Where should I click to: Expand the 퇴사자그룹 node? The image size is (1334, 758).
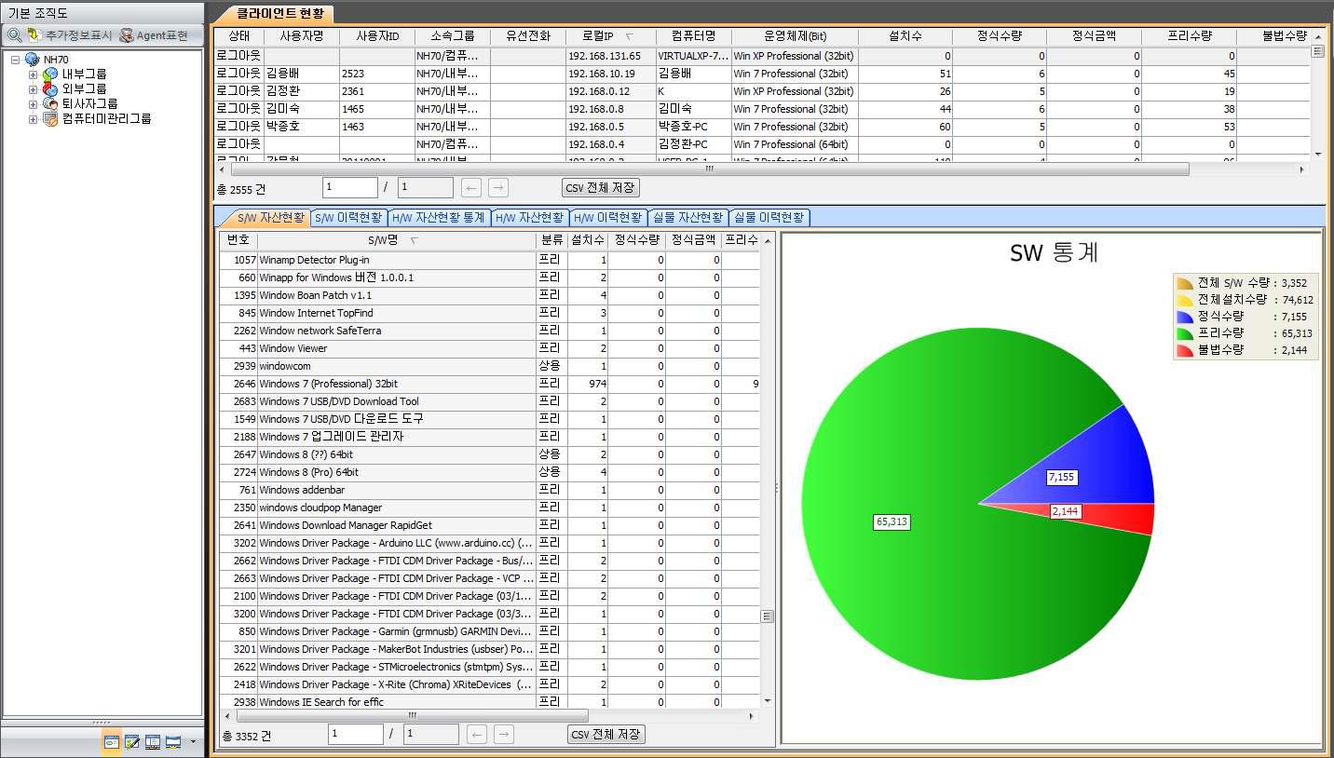(x=33, y=104)
